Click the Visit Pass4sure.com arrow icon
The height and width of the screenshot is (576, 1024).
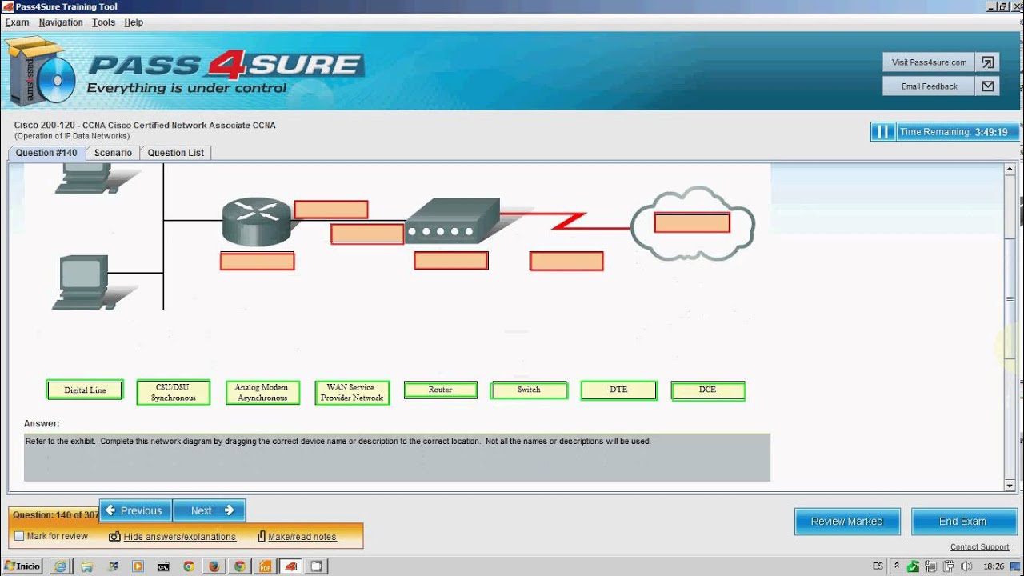click(x=988, y=62)
